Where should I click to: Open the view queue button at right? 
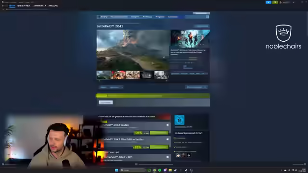(196, 87)
